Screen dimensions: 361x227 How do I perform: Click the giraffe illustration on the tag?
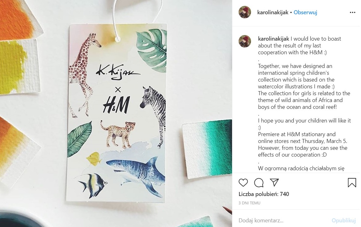(84, 73)
